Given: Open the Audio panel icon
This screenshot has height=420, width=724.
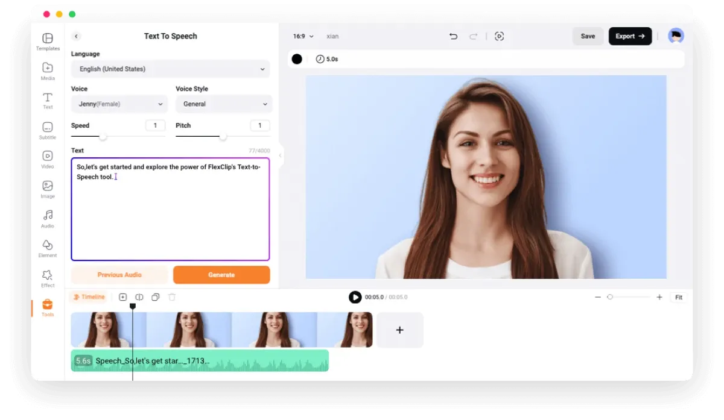Looking at the screenshot, I should 48,218.
